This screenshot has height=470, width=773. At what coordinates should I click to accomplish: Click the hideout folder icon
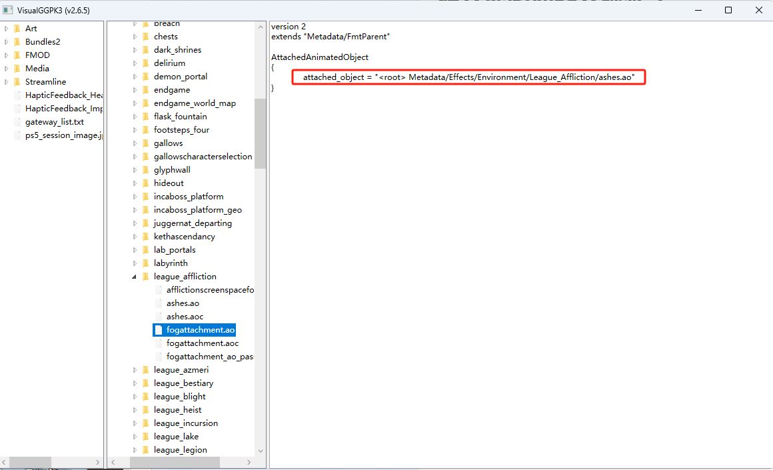coord(145,183)
